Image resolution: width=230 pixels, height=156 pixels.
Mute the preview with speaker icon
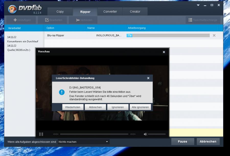click(x=145, y=134)
